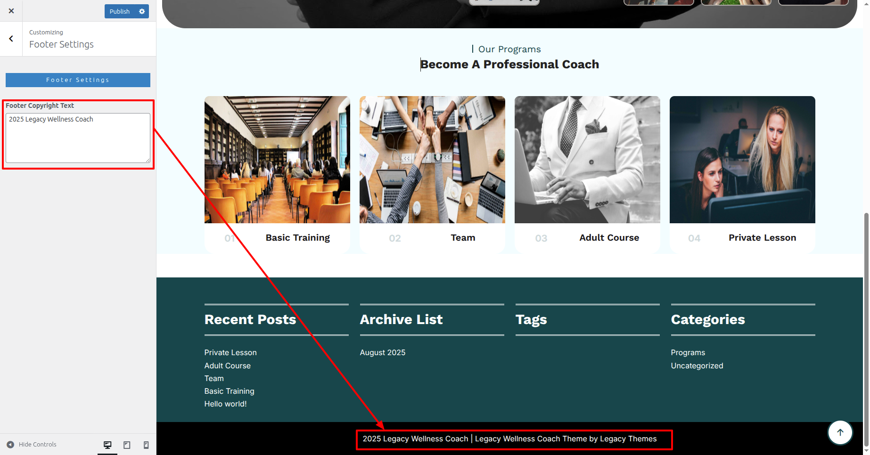The height and width of the screenshot is (455, 870).
Task: Click the preview page vertical scrollbar
Action: click(x=866, y=330)
